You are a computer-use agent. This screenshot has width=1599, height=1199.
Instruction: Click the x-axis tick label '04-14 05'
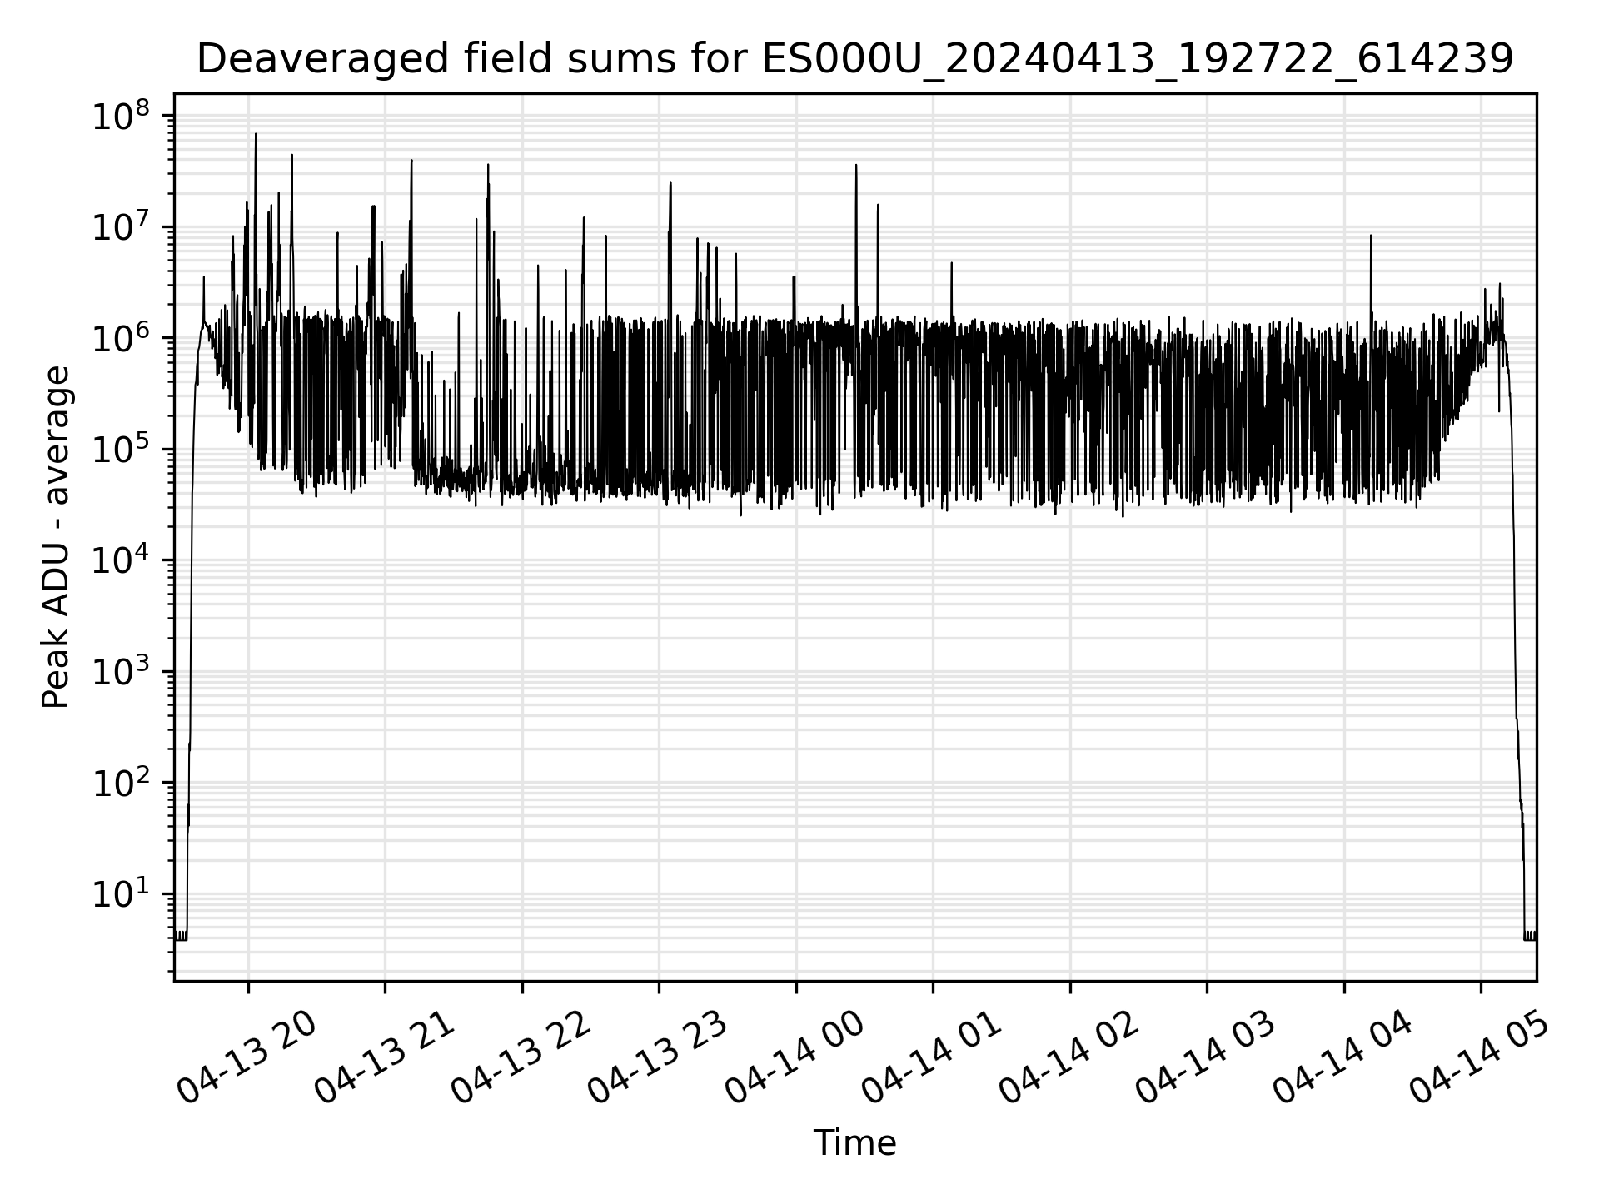[x=1481, y=1057]
